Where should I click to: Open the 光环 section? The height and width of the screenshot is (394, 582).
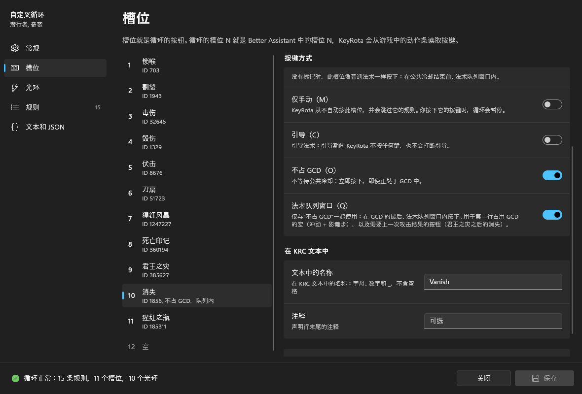pyautogui.click(x=55, y=88)
